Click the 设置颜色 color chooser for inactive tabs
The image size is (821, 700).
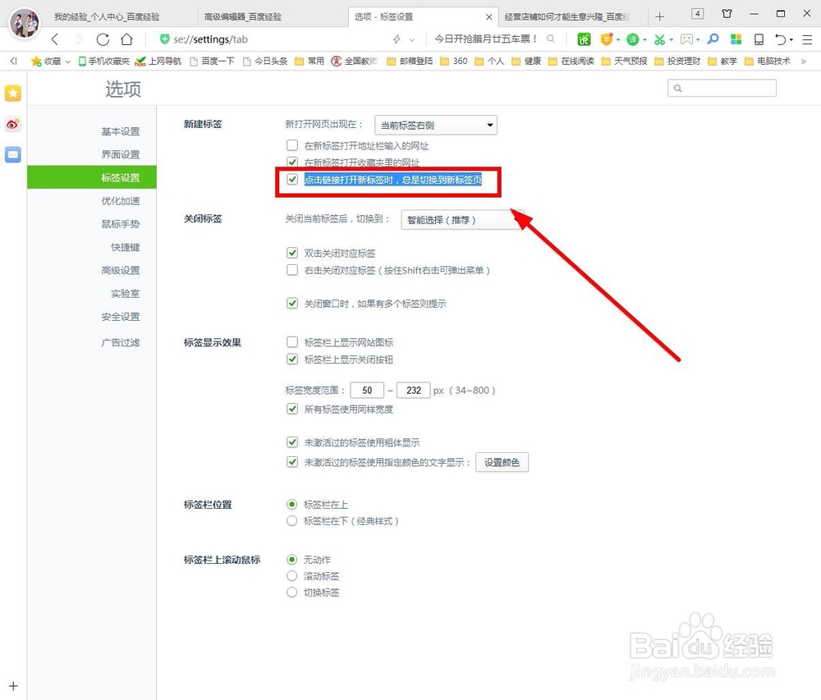[x=502, y=462]
